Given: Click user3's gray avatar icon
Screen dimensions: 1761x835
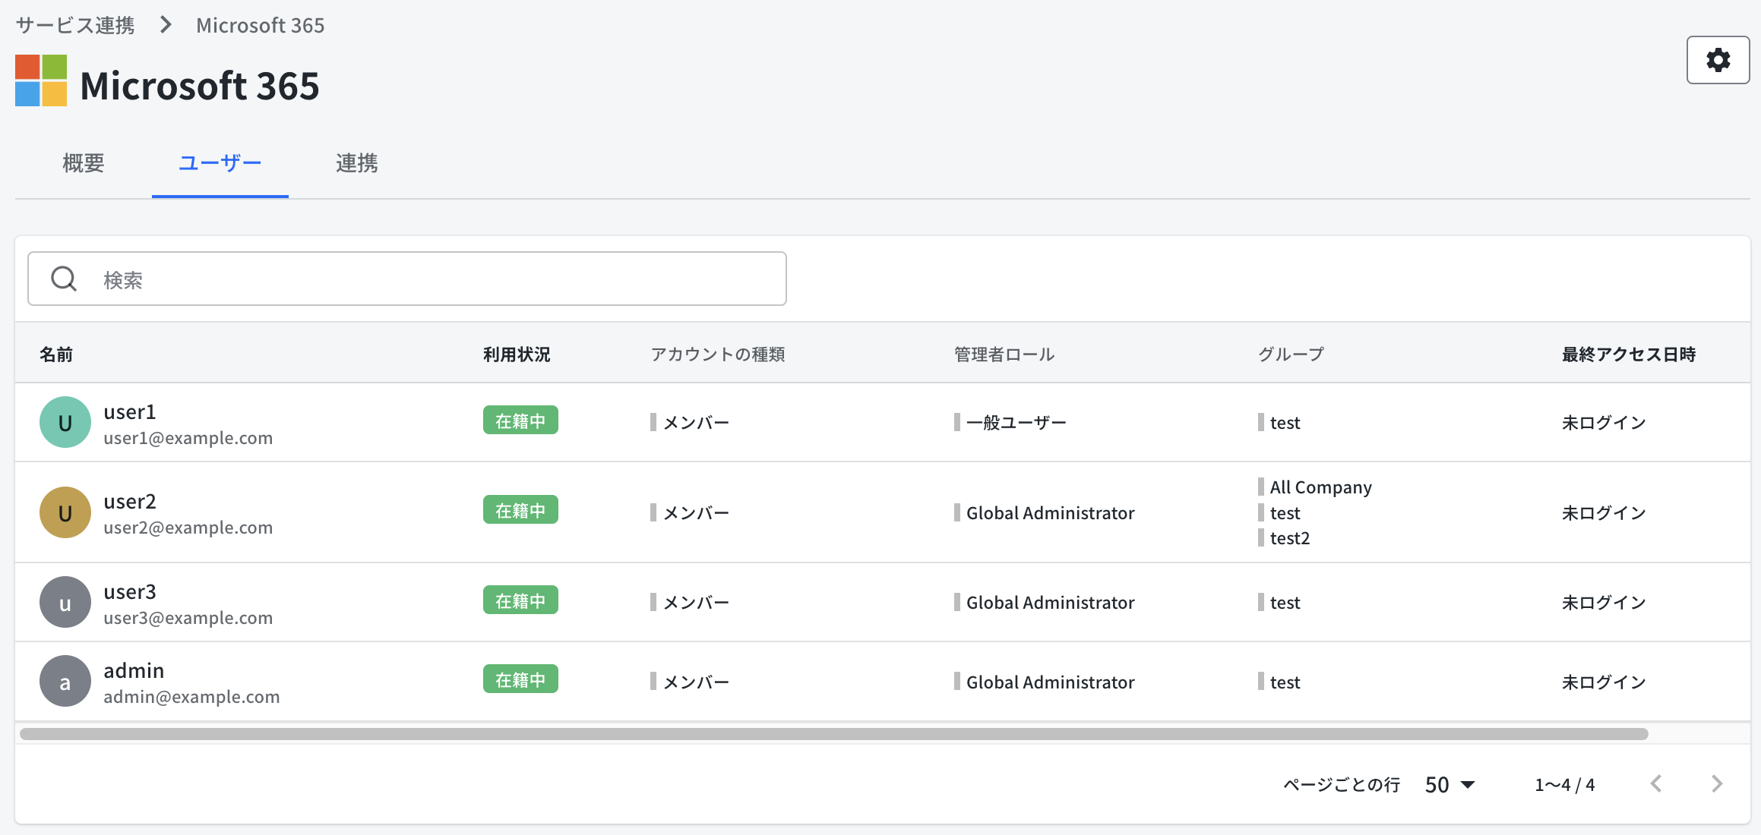Looking at the screenshot, I should tap(65, 603).
